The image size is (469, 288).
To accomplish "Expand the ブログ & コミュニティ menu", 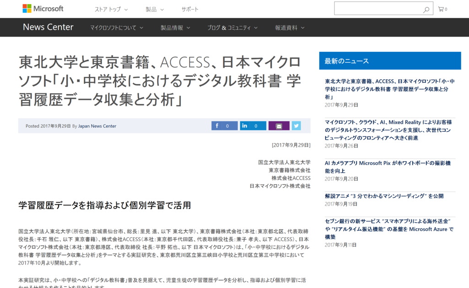I will point(232,27).
